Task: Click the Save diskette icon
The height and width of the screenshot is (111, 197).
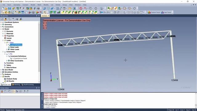Action: [x=10, y=9]
